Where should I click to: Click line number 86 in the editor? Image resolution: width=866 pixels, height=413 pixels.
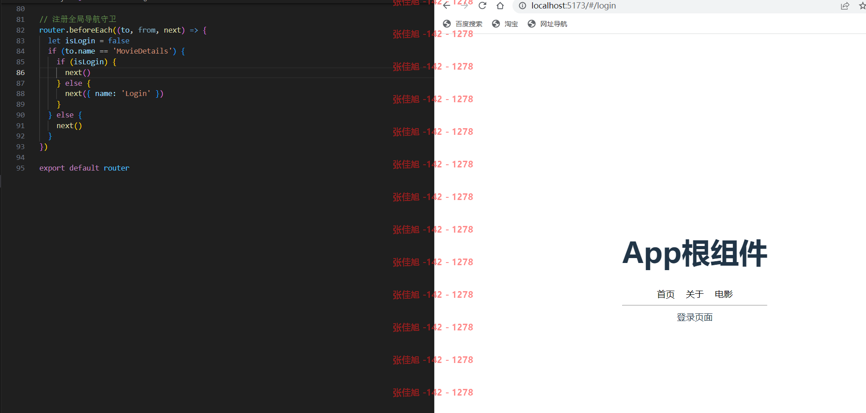coord(21,72)
